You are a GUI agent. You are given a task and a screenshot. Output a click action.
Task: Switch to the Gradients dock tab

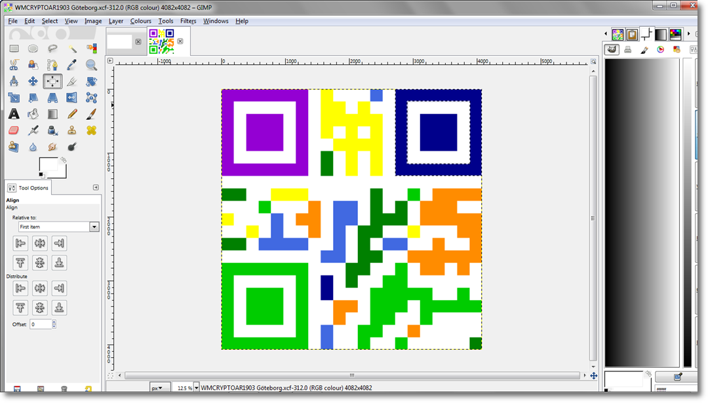click(x=661, y=34)
